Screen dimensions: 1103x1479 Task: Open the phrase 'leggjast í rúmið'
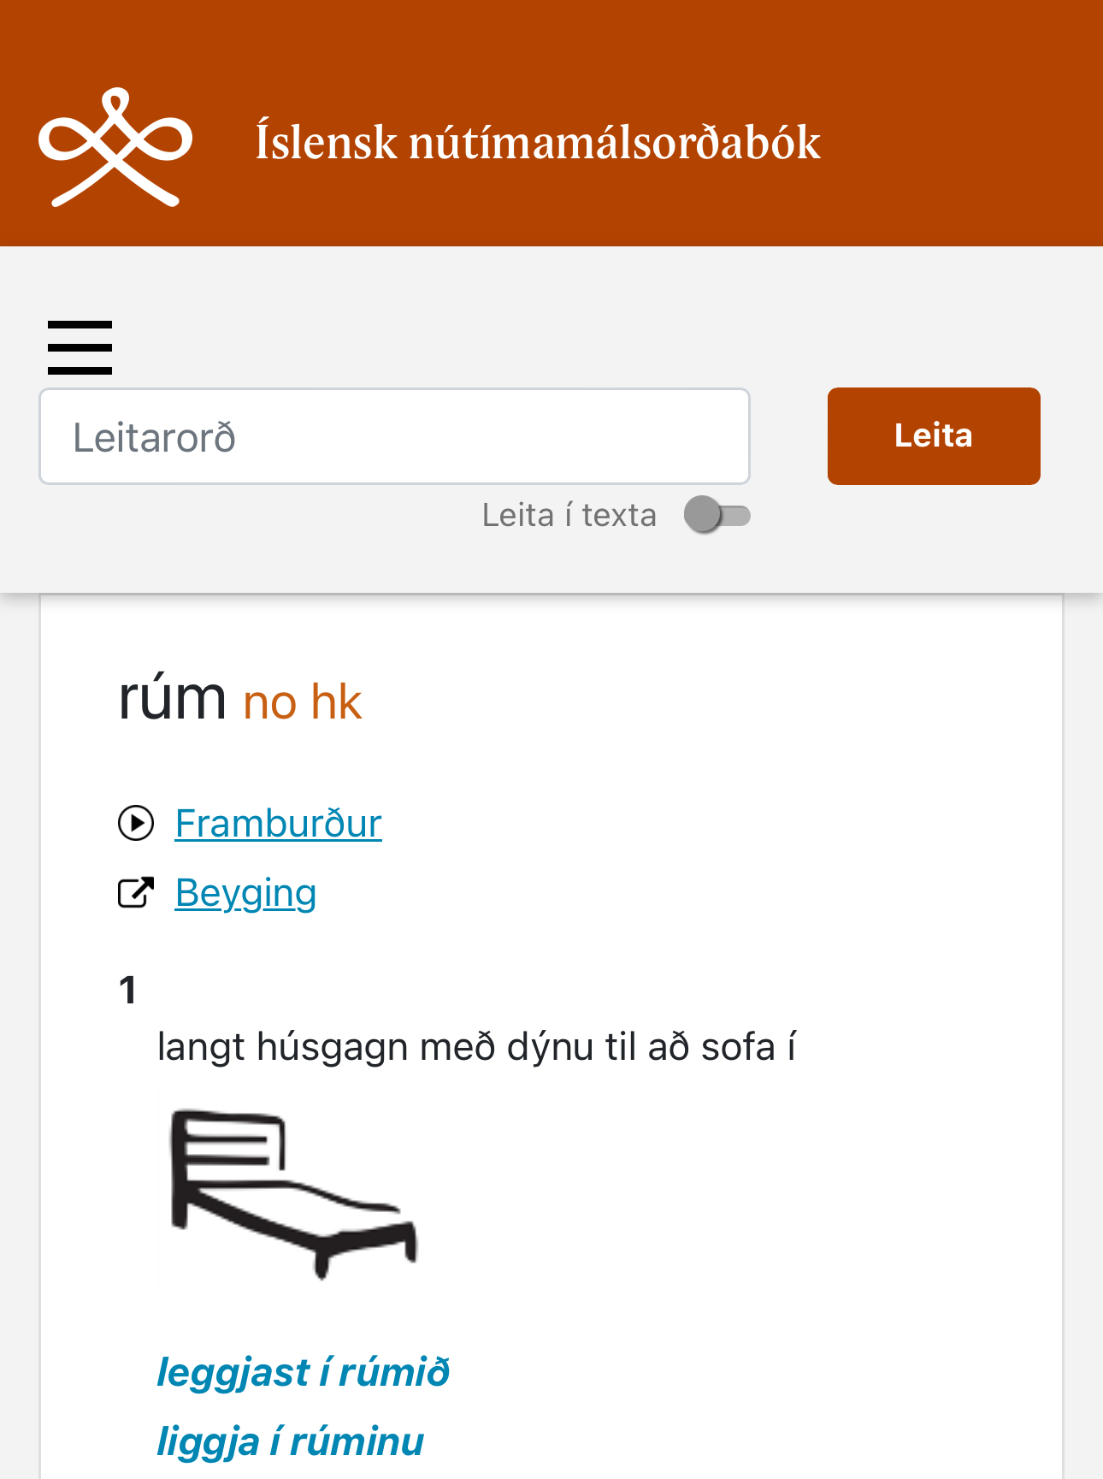coord(303,1372)
